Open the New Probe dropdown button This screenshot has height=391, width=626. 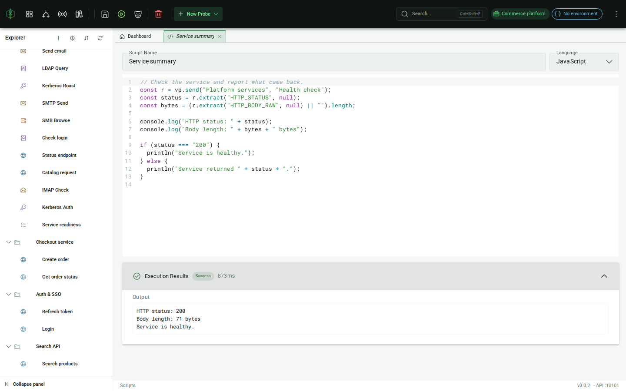198,14
